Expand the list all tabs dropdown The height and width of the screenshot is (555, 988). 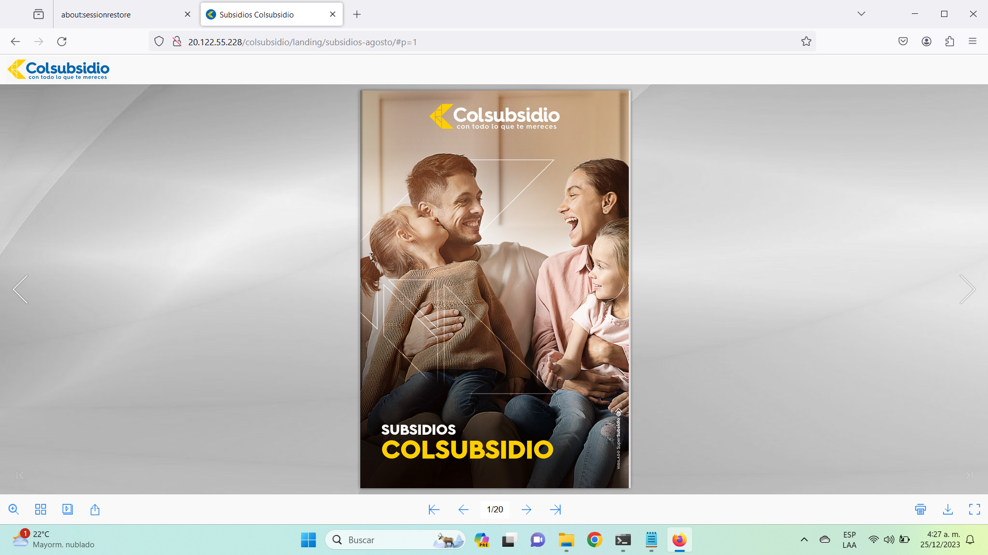(861, 14)
